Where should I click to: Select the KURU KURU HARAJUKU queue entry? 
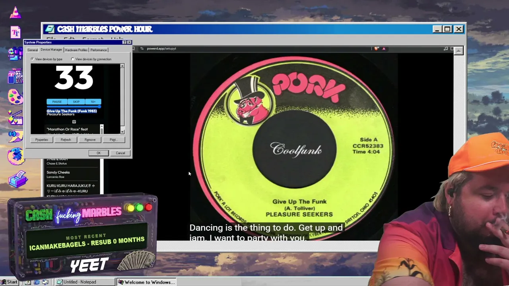point(70,188)
